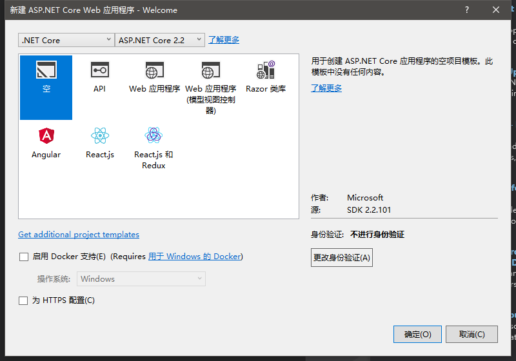Open the .NET Core framework dropdown

tap(66, 40)
